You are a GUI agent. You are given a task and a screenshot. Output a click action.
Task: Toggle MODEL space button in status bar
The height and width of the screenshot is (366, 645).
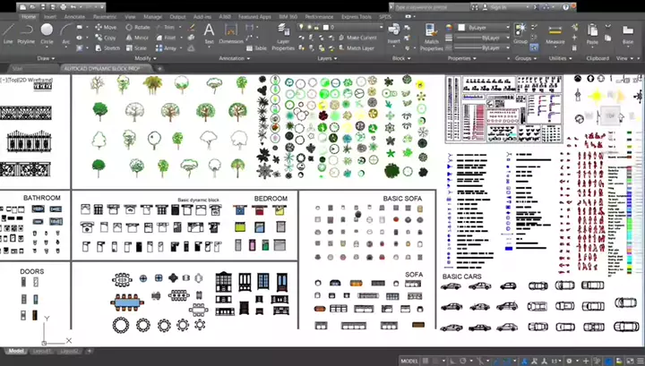pos(408,360)
